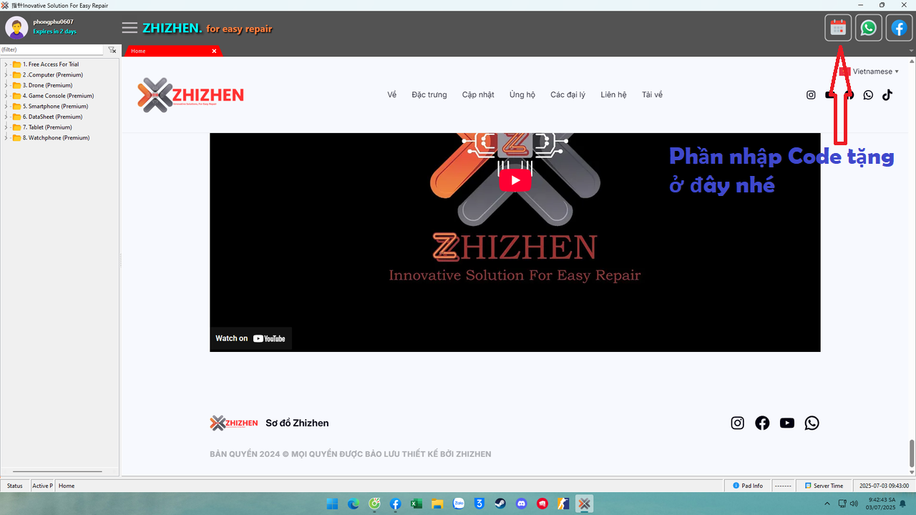Screen dimensions: 916x515
Task: Expand the 6. DataSheet (Premium) folder arrow
Action: pyautogui.click(x=6, y=117)
